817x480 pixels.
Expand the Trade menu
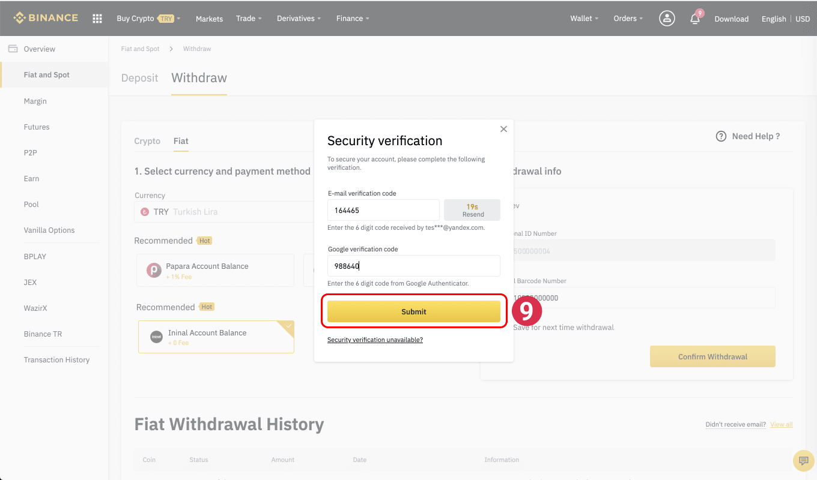(x=249, y=19)
